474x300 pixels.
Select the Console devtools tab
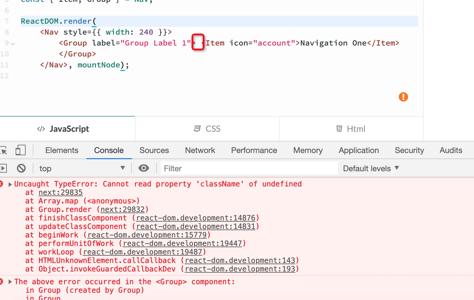(x=109, y=150)
